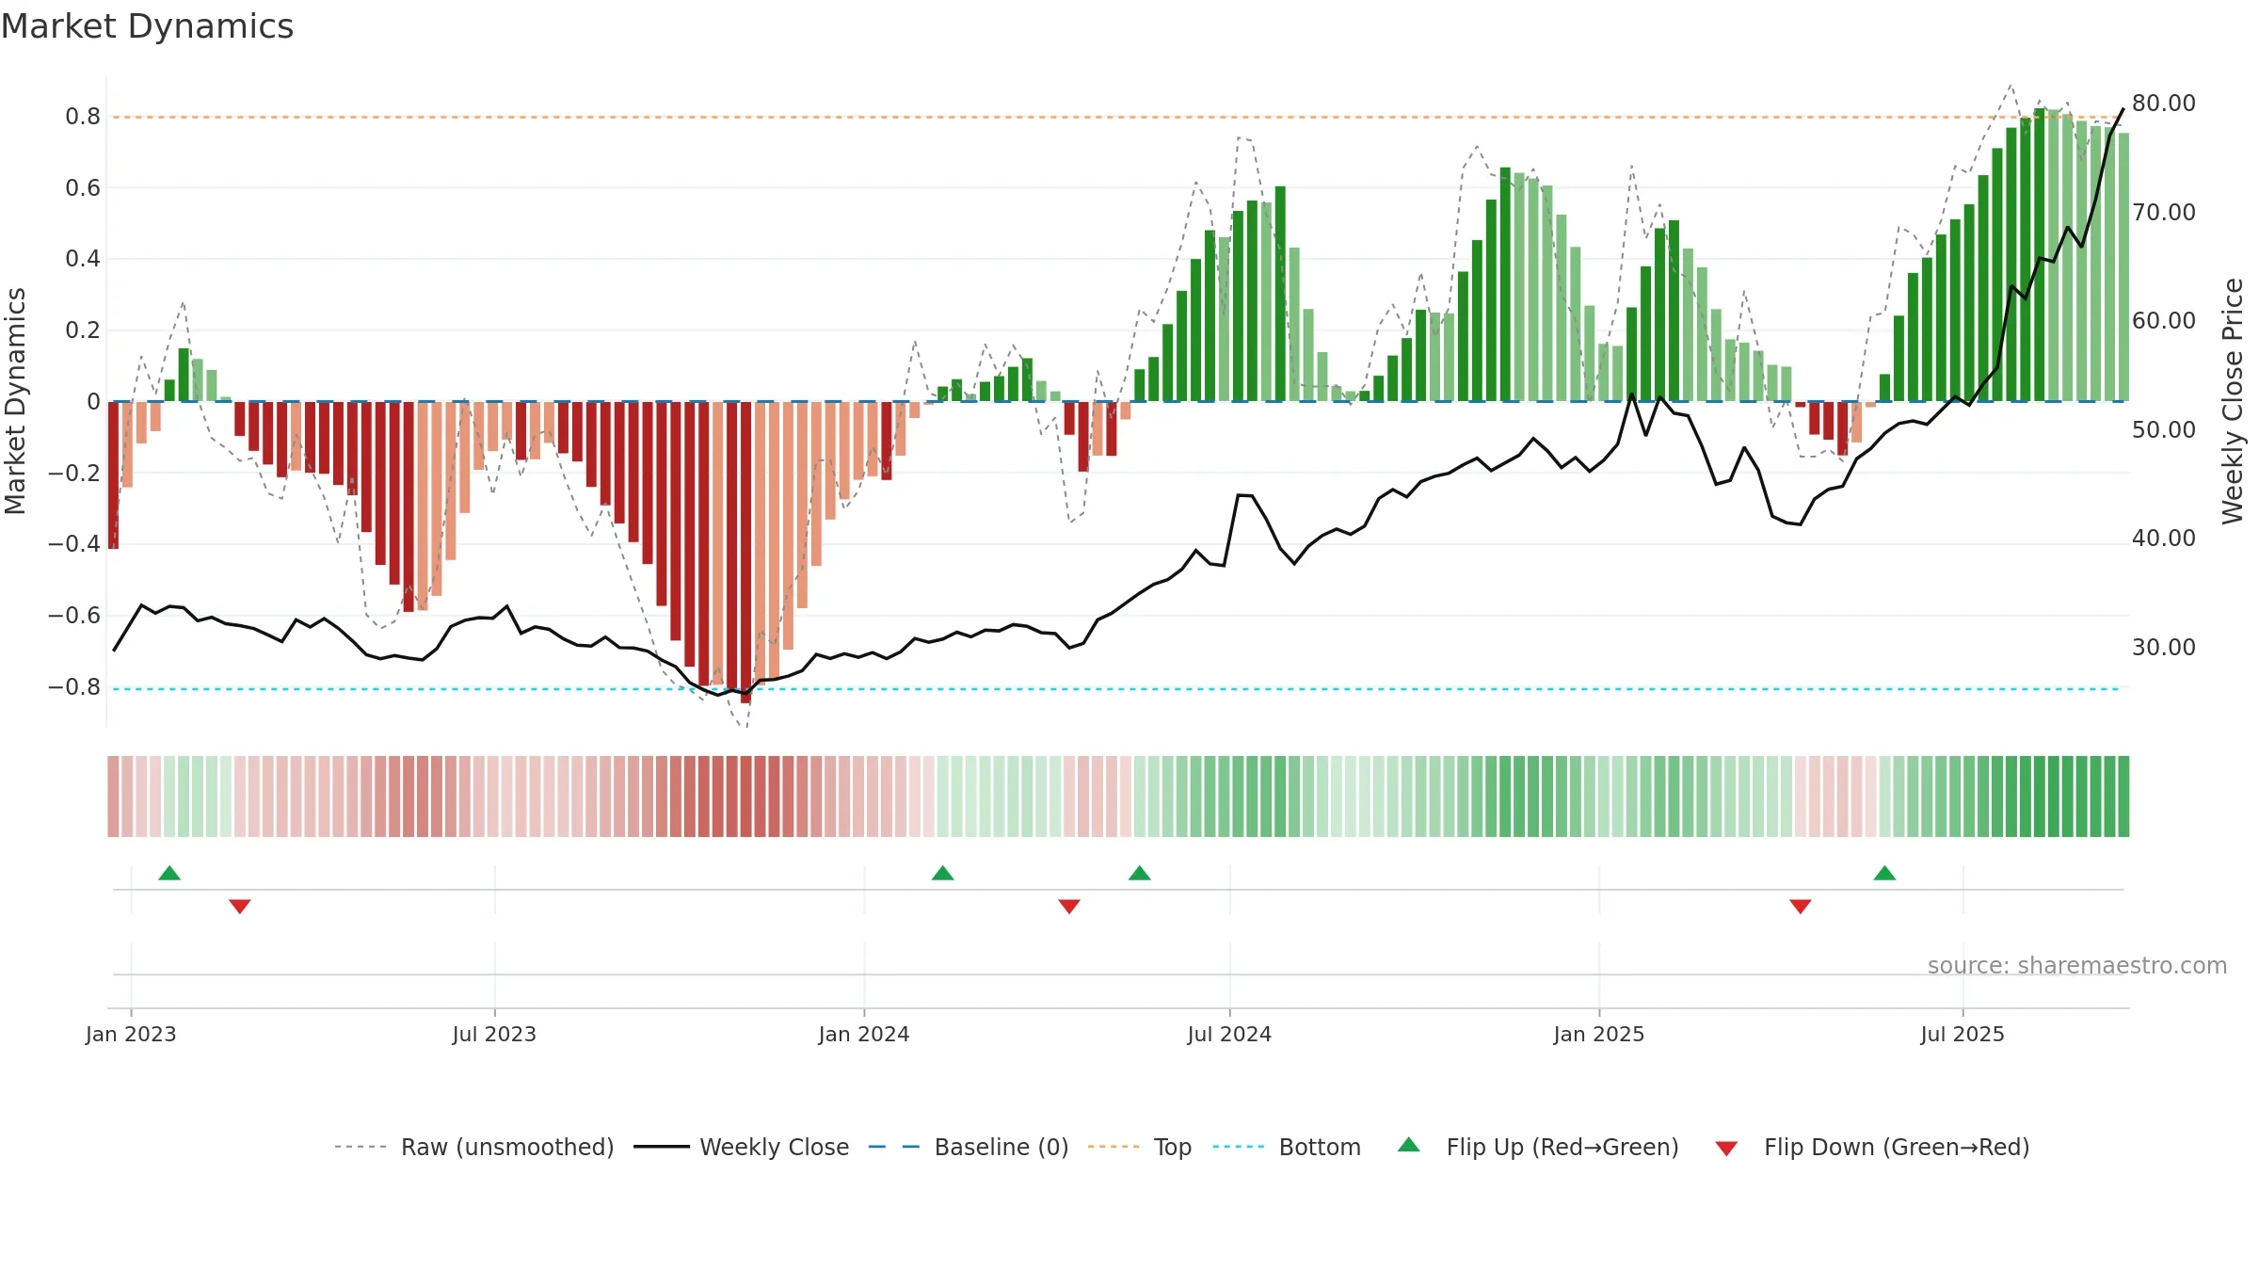Click the flip-up marker near Jan 2023
This screenshot has width=2259, height=1271.
tap(169, 873)
